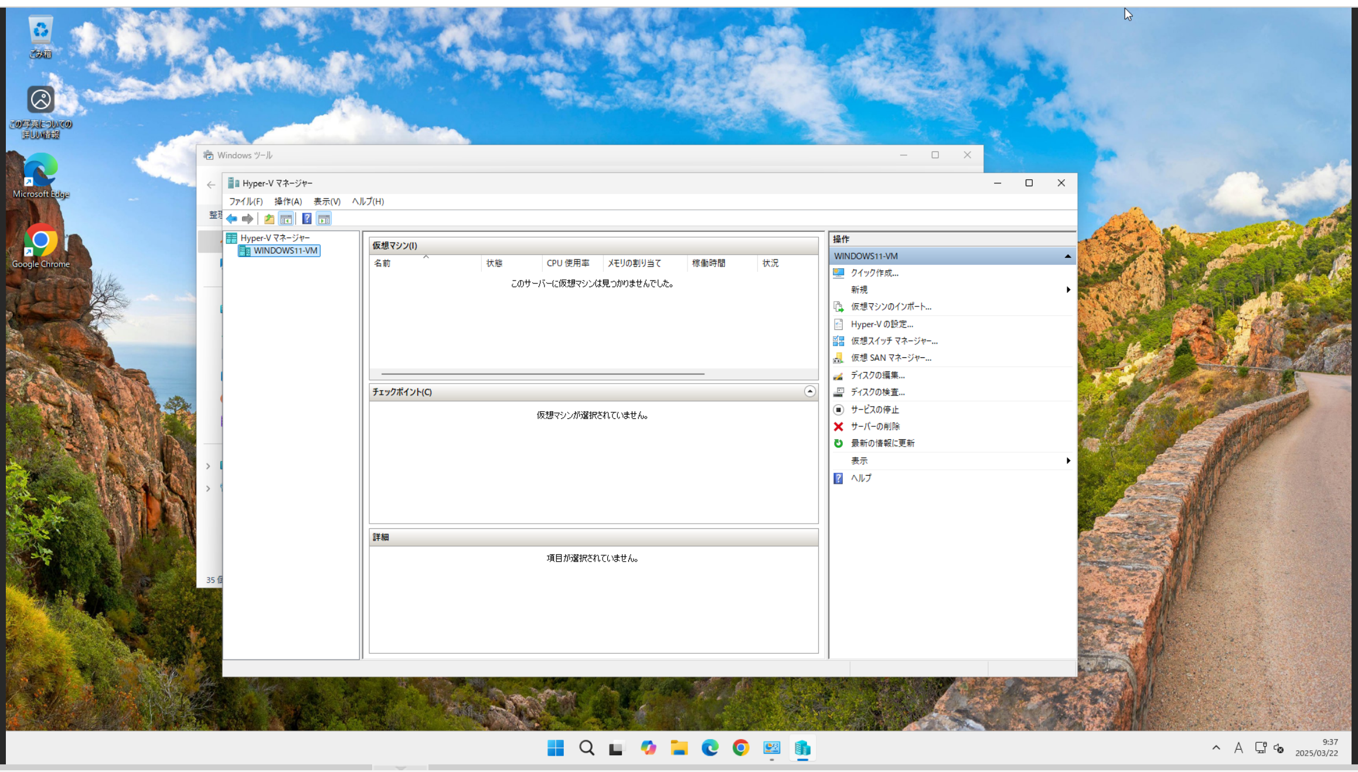Click the up-one-level folder toolbar icon
This screenshot has width=1358, height=772.
[x=269, y=219]
